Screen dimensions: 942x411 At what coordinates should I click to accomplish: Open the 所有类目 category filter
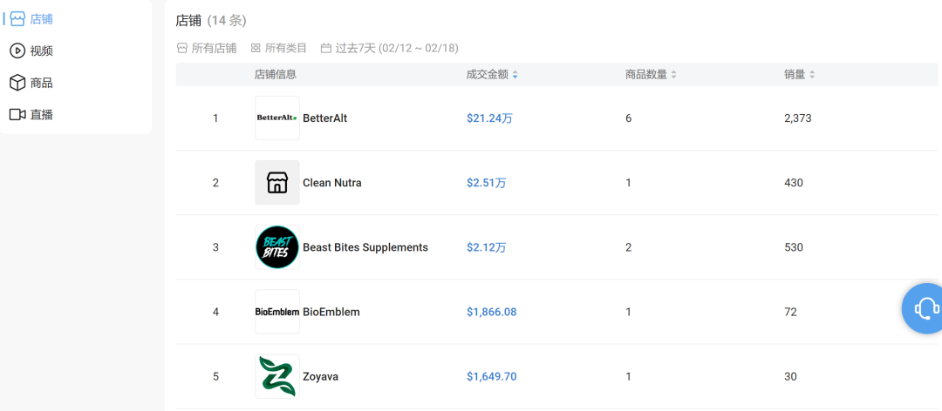pyautogui.click(x=279, y=48)
